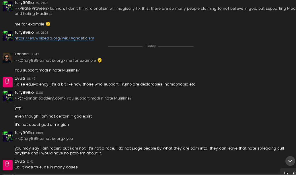296x175 pixels.
Task: Click kannan's profile photo avatar
Action: [x=7, y=57]
